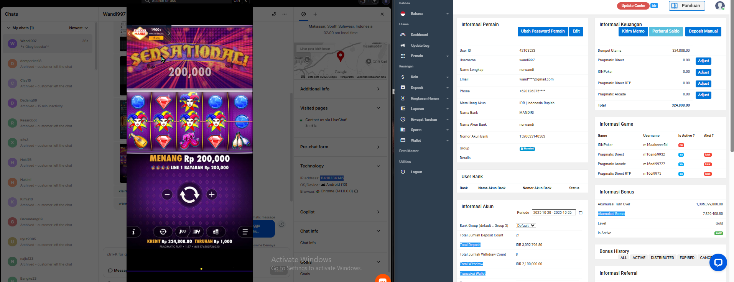Click the turbo spin speed icon
The width and height of the screenshot is (734, 282).
tap(183, 232)
